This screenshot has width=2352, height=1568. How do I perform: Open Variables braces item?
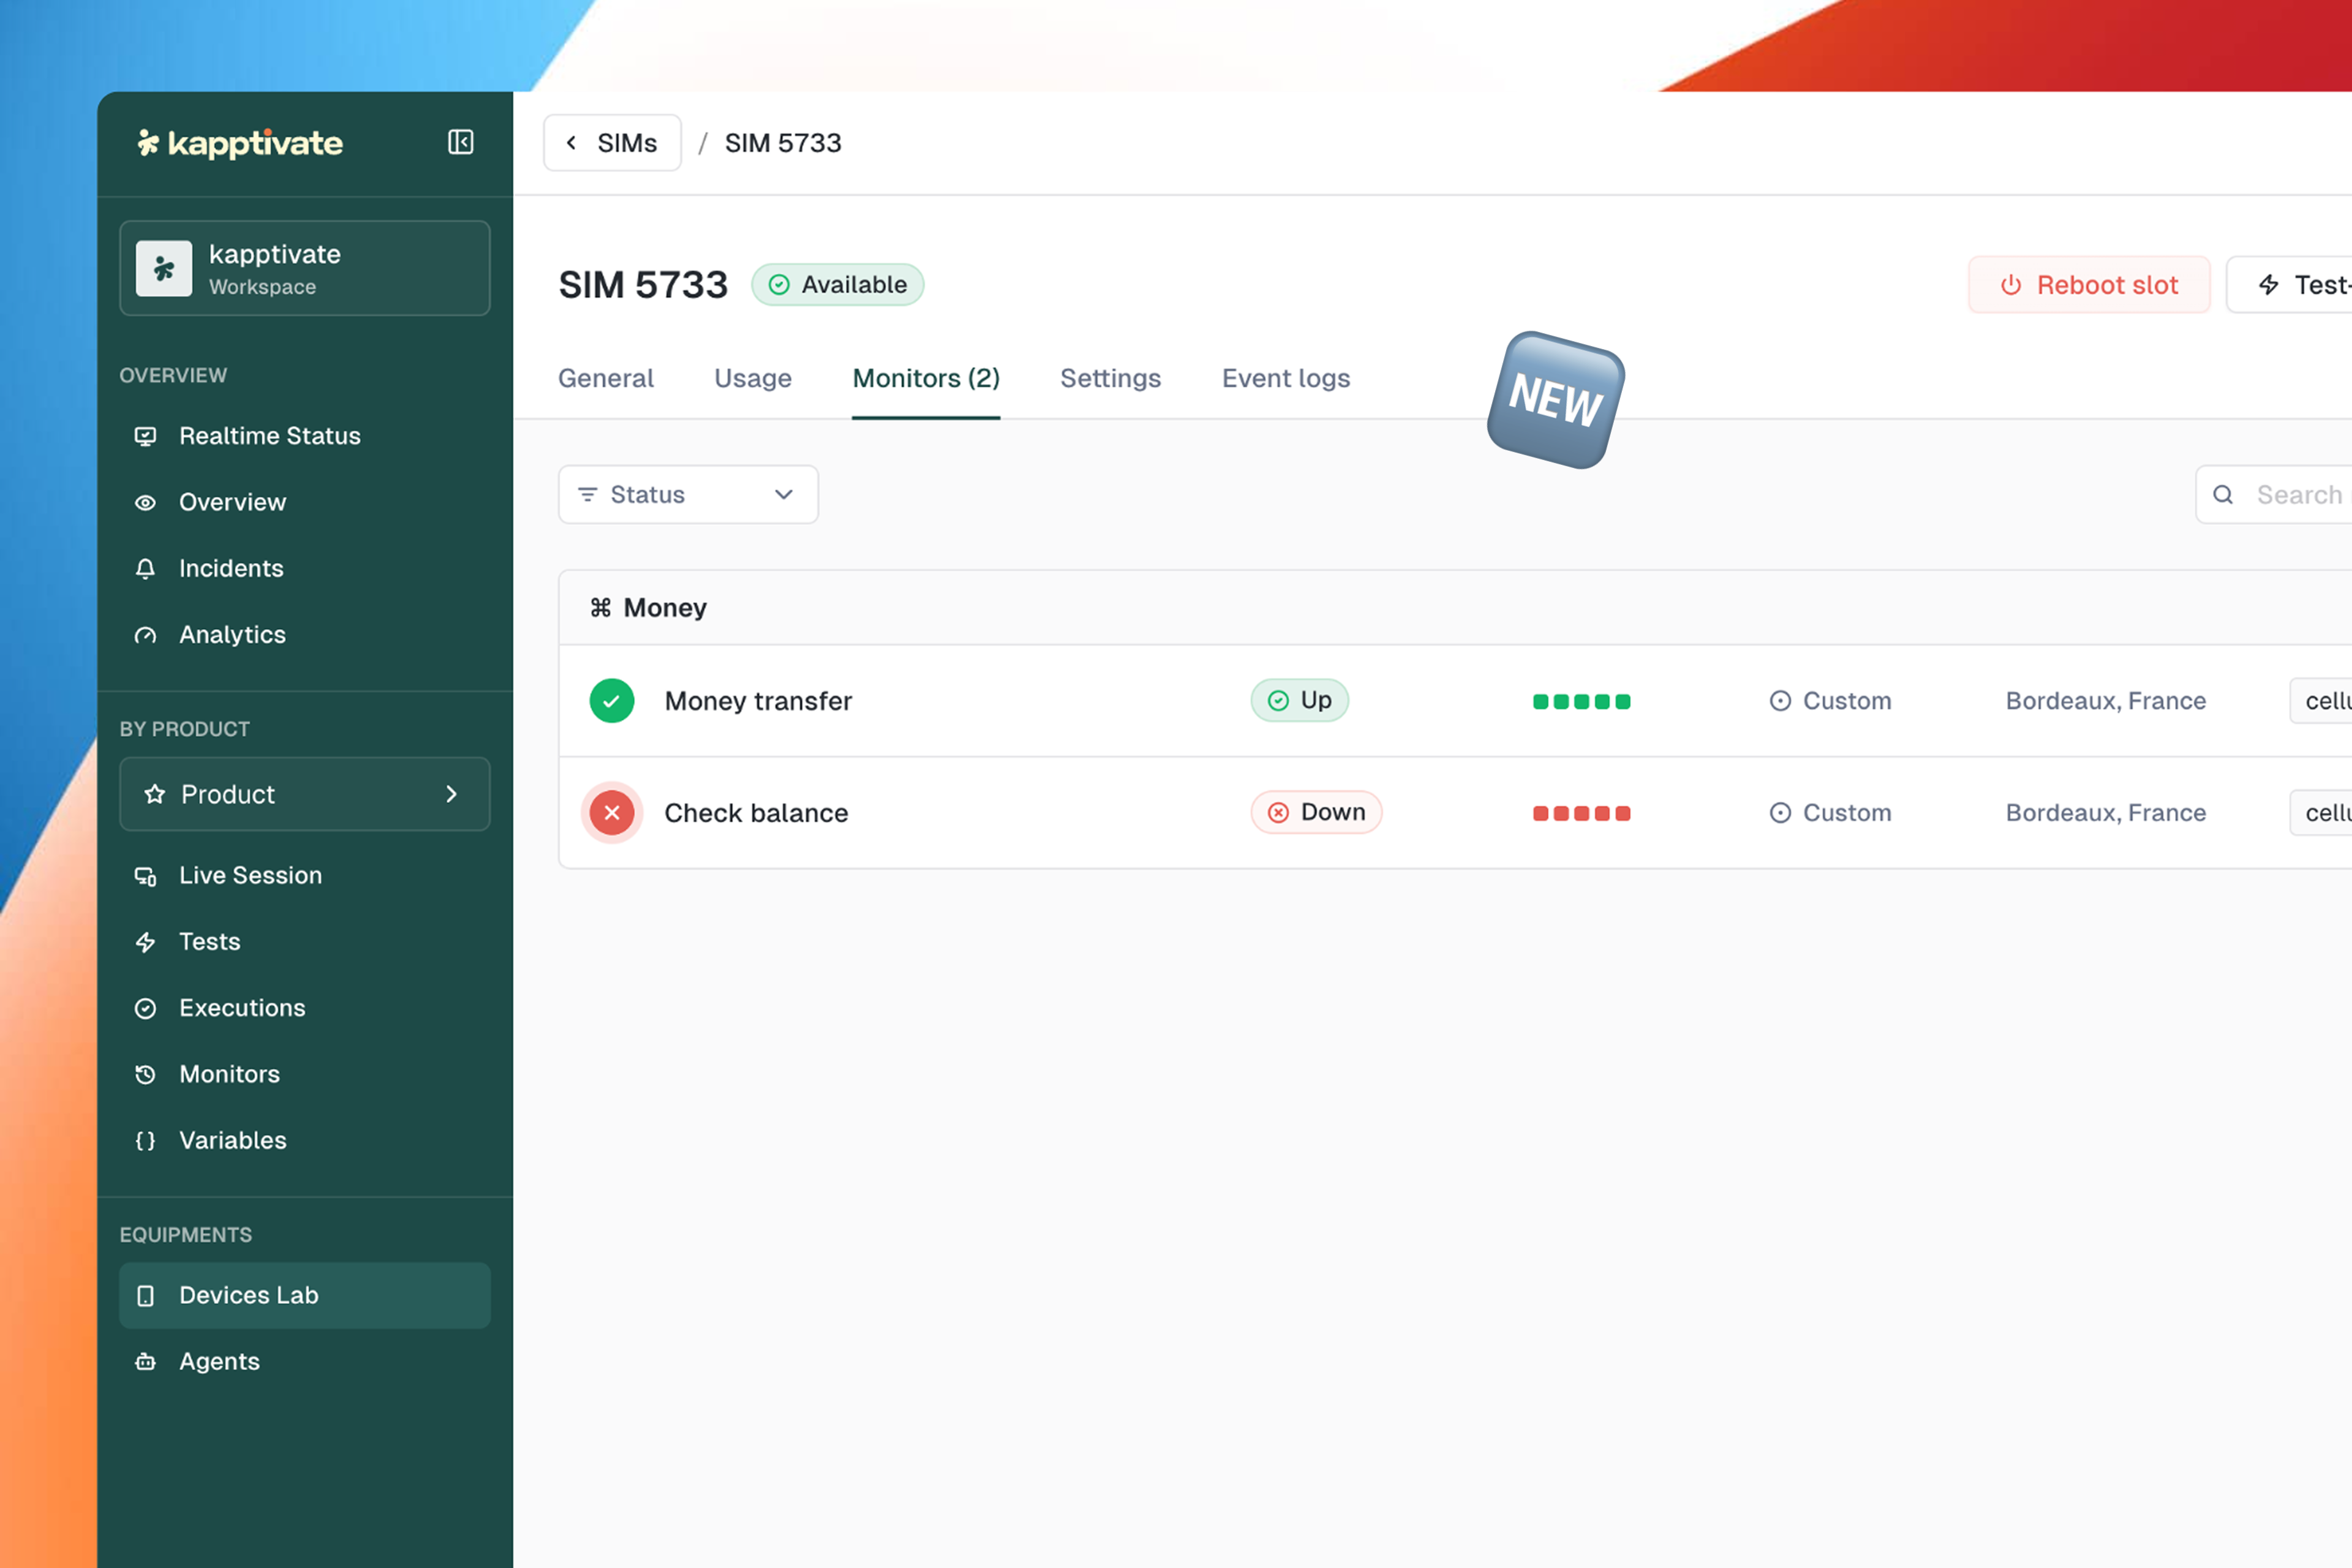[232, 1140]
